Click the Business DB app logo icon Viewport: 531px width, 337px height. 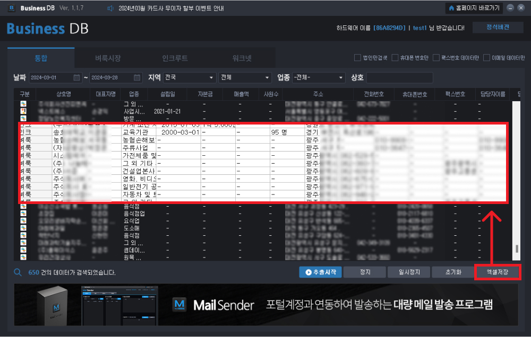[12, 8]
